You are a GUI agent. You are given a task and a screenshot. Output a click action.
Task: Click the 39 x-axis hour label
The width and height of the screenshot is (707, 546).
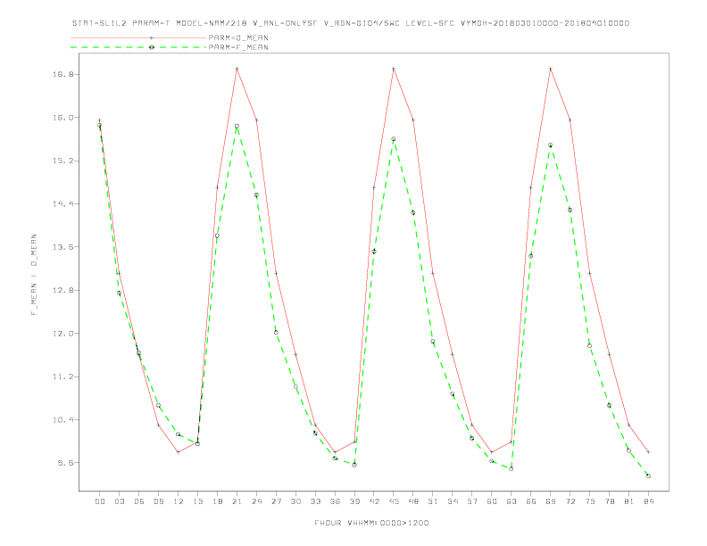(x=354, y=501)
